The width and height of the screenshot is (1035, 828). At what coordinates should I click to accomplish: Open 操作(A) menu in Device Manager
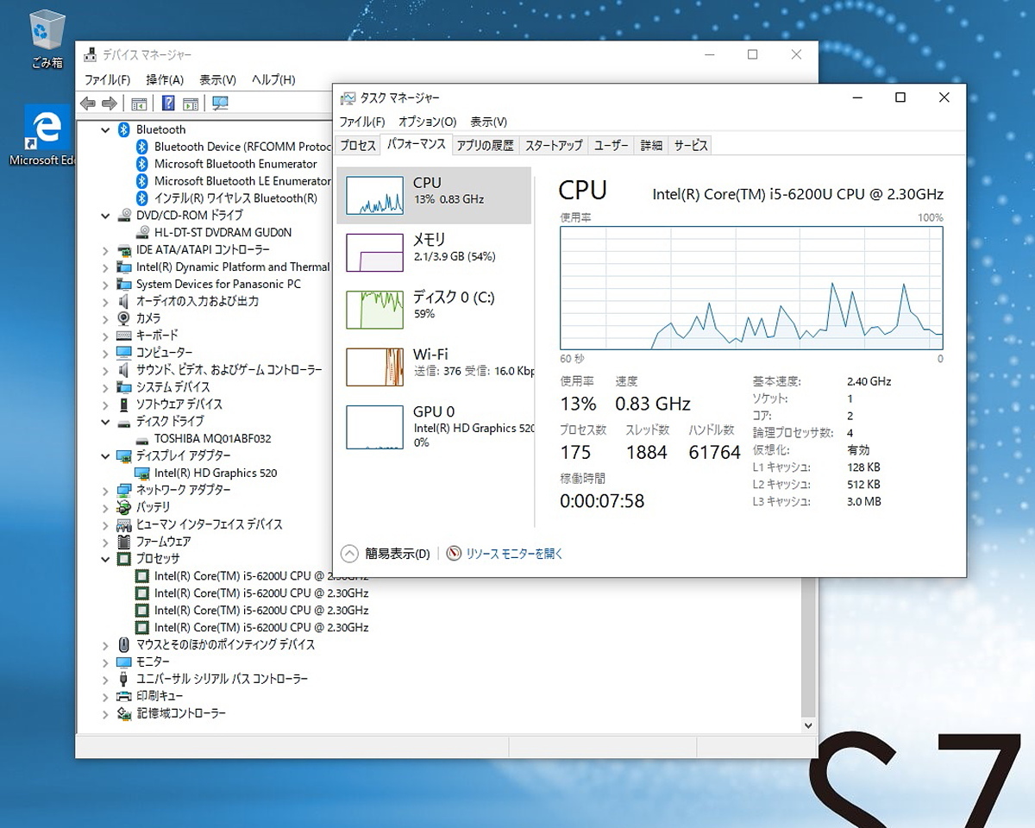165,79
